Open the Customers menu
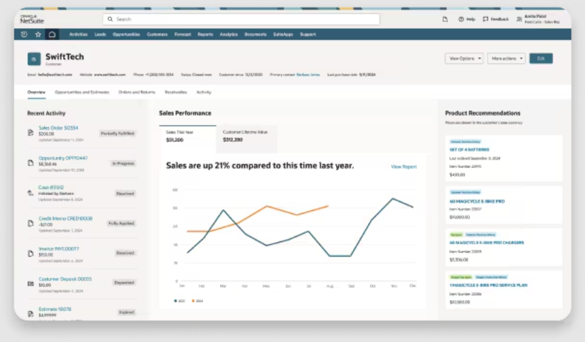 coord(157,34)
